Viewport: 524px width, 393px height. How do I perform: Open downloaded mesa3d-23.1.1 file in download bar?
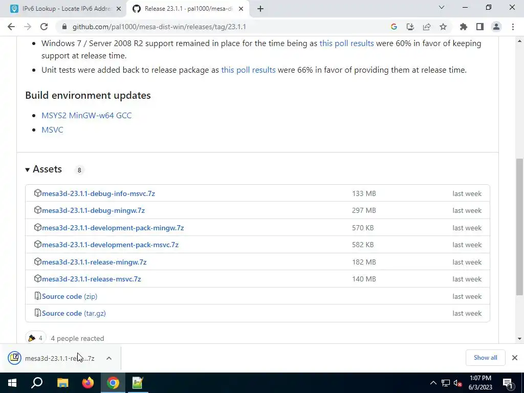tap(59, 358)
